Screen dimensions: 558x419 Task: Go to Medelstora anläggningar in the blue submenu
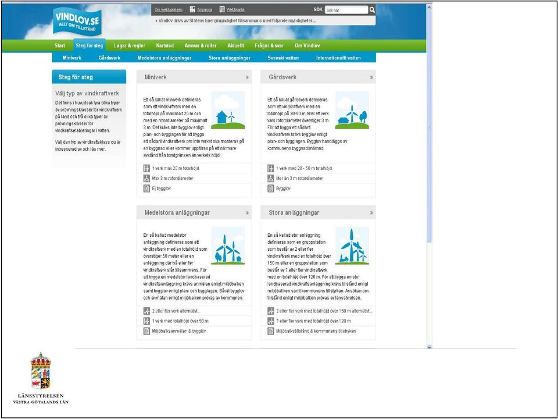[x=164, y=58]
